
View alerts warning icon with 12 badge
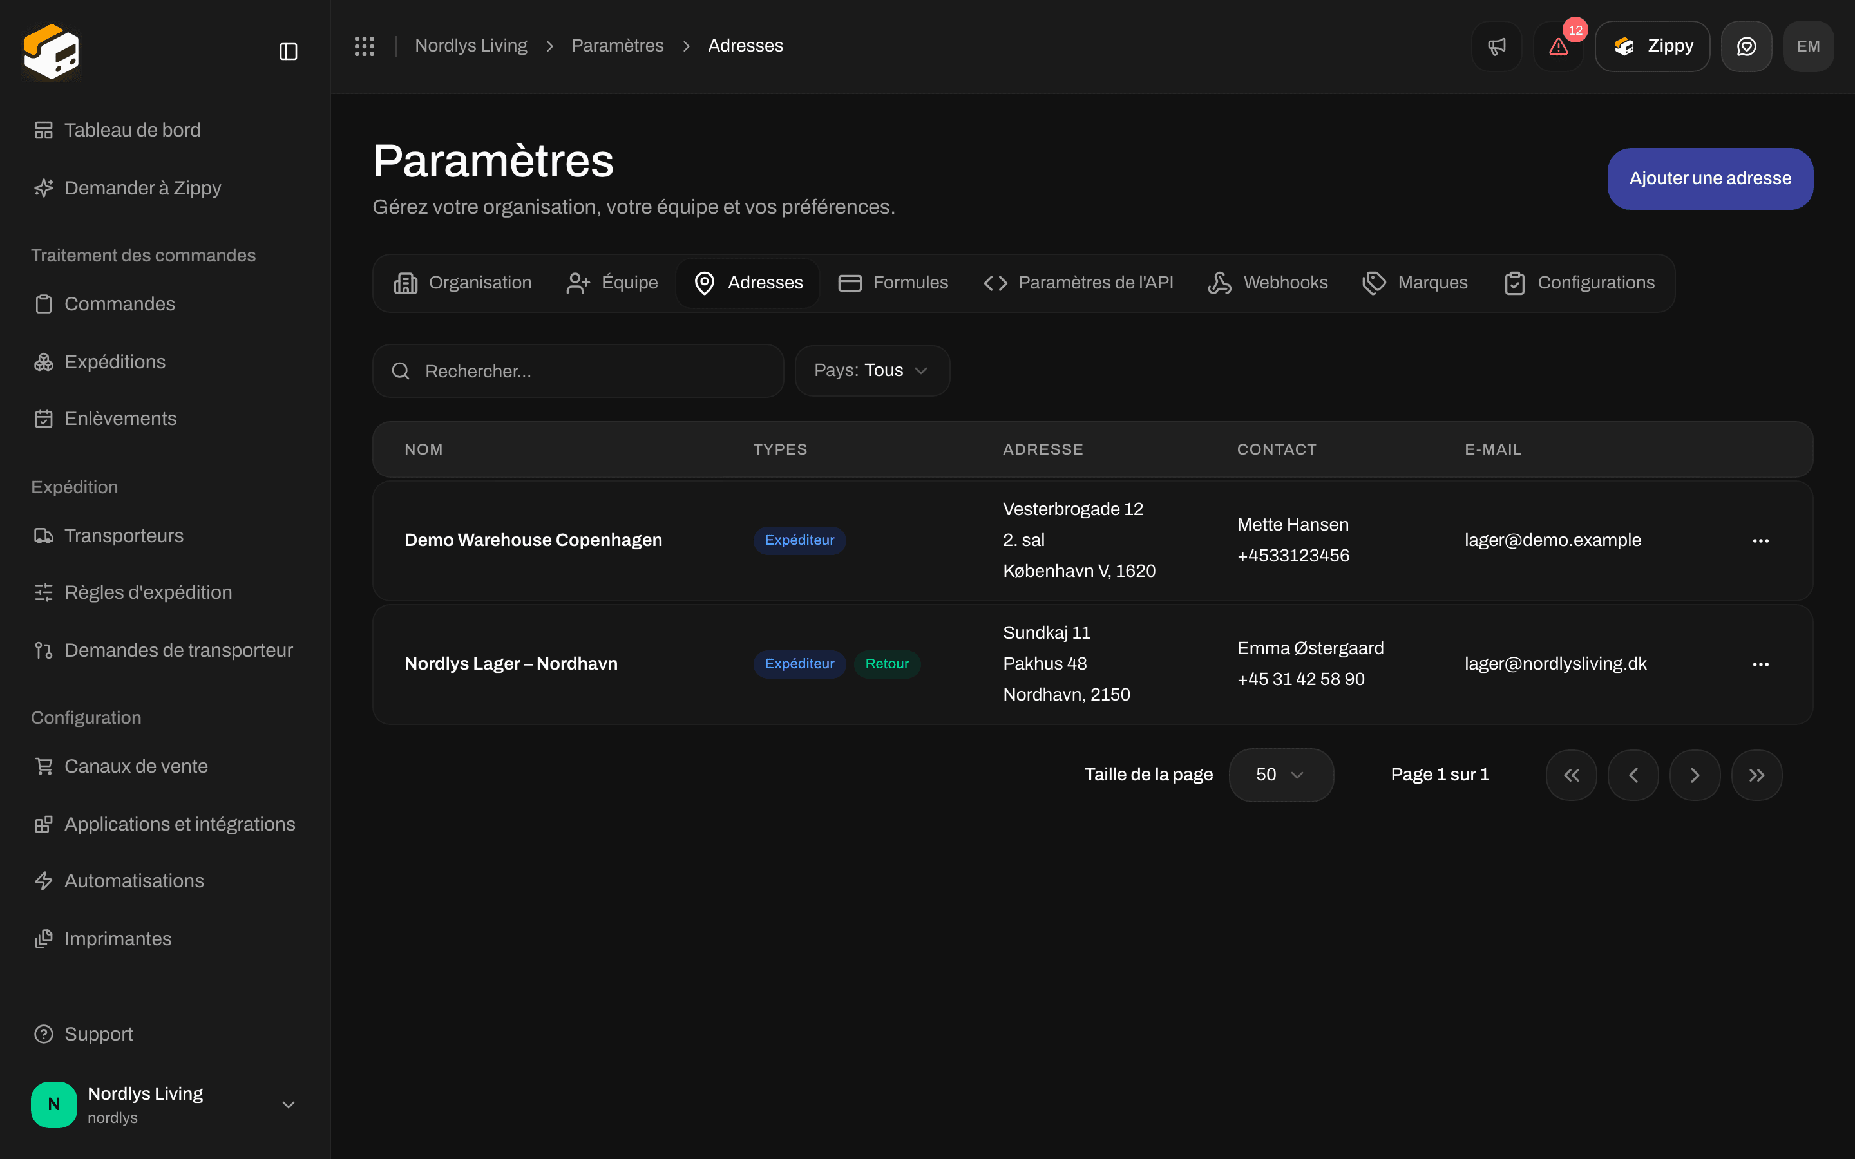[x=1558, y=46]
